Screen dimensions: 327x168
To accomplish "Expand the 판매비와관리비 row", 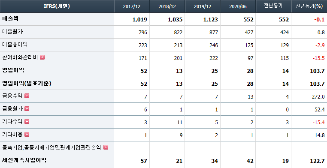I will click(x=42, y=57).
